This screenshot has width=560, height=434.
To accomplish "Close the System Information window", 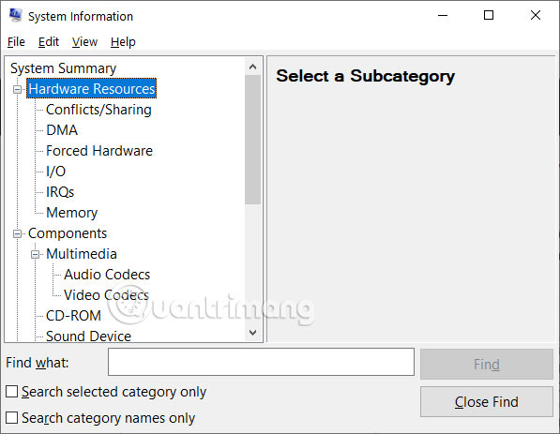I will click(536, 15).
